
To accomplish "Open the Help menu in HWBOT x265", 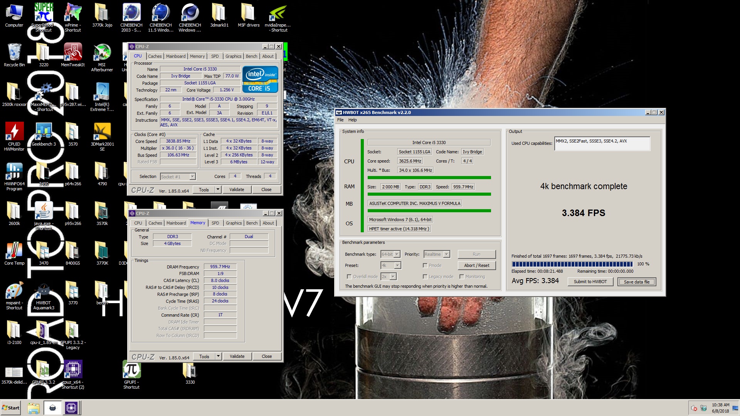I will point(353,120).
